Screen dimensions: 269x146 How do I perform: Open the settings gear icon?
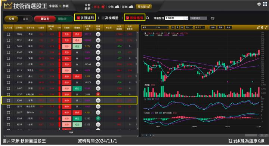click(259, 4)
